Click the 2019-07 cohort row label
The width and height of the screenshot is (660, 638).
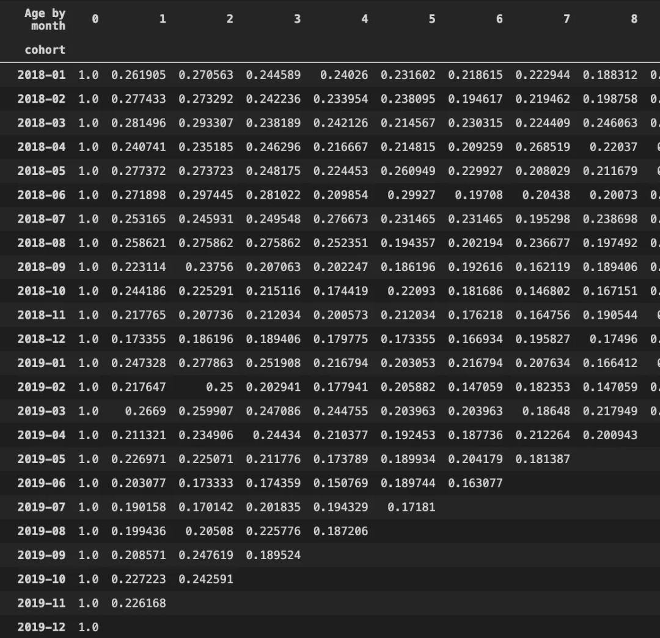[x=42, y=507]
